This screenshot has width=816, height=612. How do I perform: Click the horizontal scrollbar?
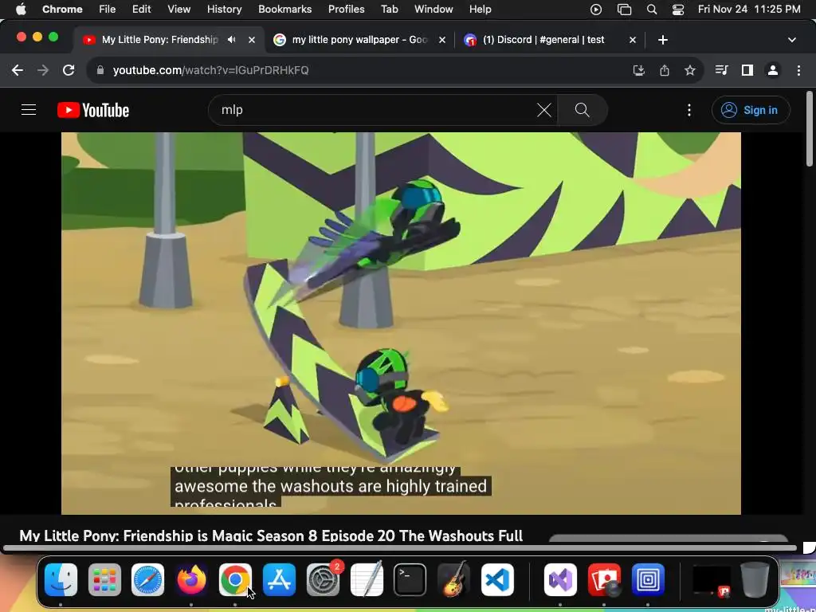click(x=400, y=547)
